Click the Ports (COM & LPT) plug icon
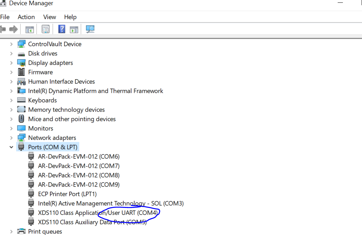This screenshot has width=362, height=235. click(21, 147)
